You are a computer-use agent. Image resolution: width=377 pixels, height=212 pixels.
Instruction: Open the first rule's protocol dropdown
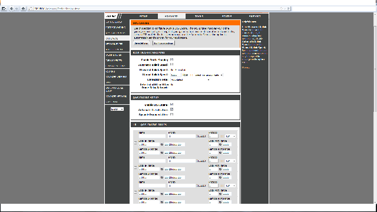pyautogui.click(x=230, y=136)
